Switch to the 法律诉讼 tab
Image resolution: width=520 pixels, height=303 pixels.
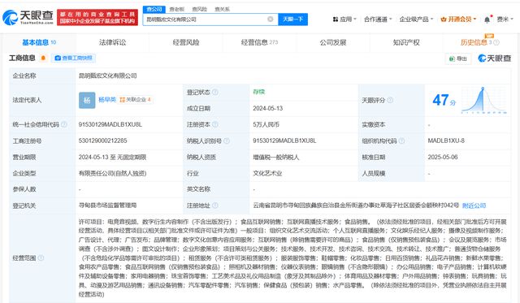tap(112, 42)
